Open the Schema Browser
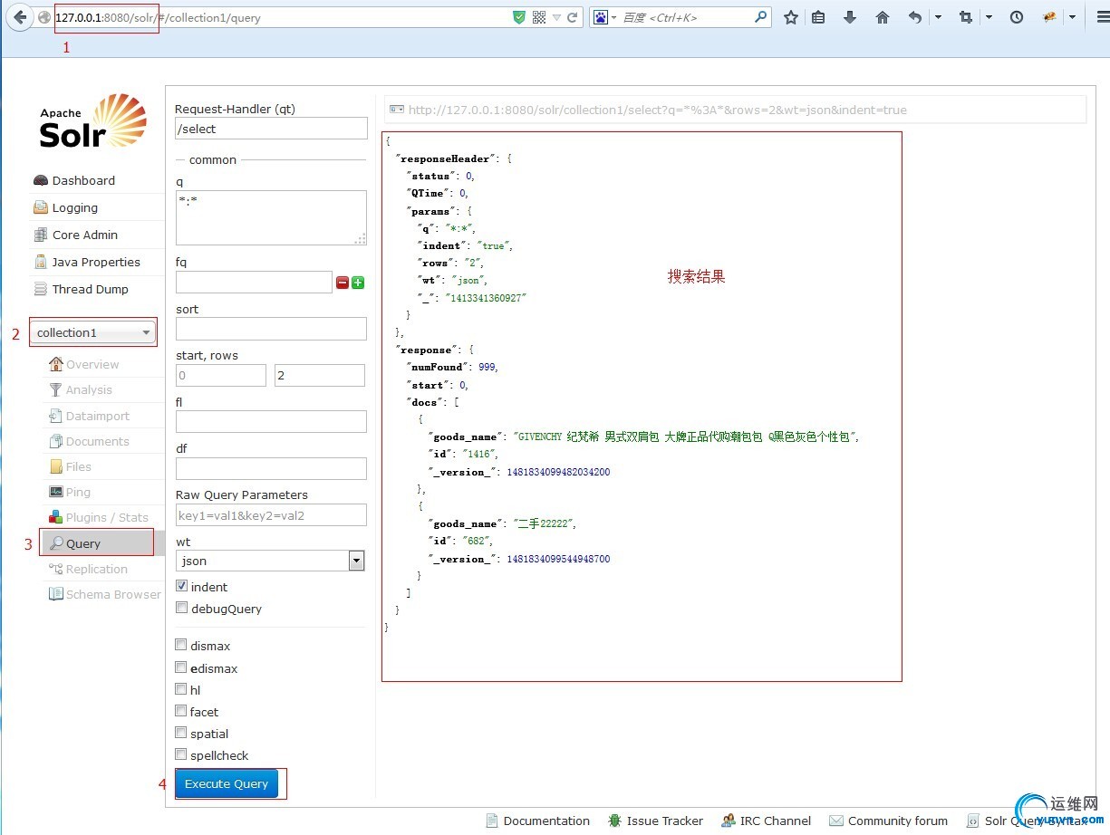The image size is (1110, 835). coord(113,594)
